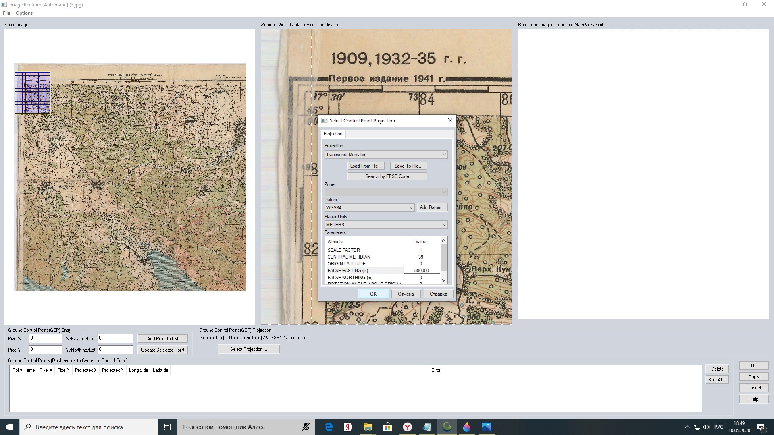The height and width of the screenshot is (435, 774).
Task: Click the Projected Y column header
Action: coord(113,370)
